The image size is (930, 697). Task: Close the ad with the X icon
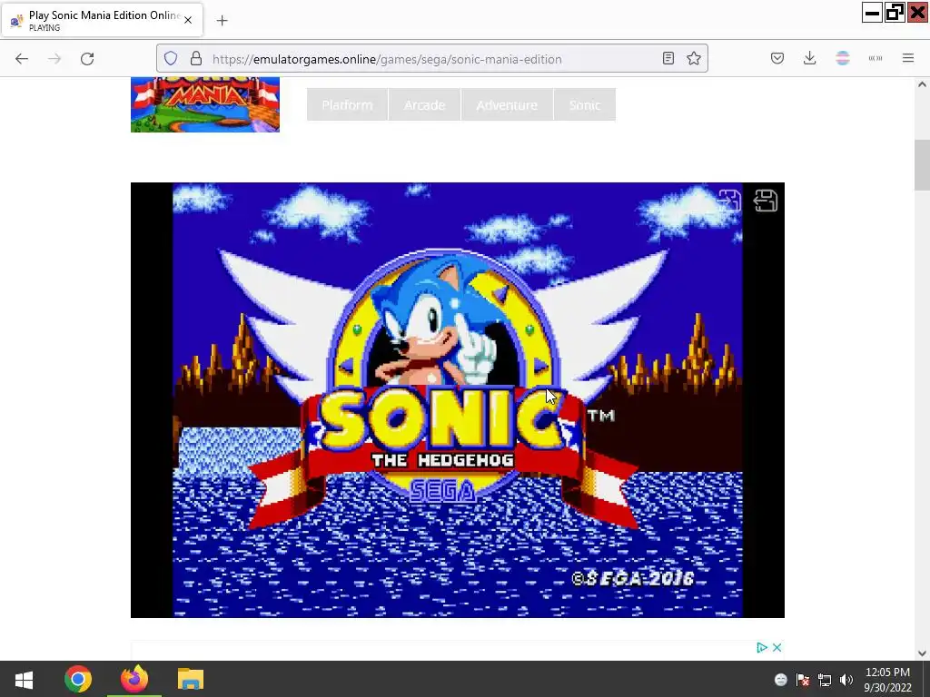777,647
